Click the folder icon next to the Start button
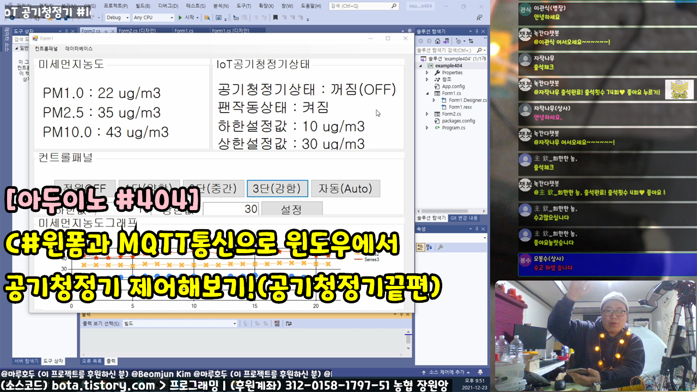Screen dimensions: 697x392 [207, 17]
